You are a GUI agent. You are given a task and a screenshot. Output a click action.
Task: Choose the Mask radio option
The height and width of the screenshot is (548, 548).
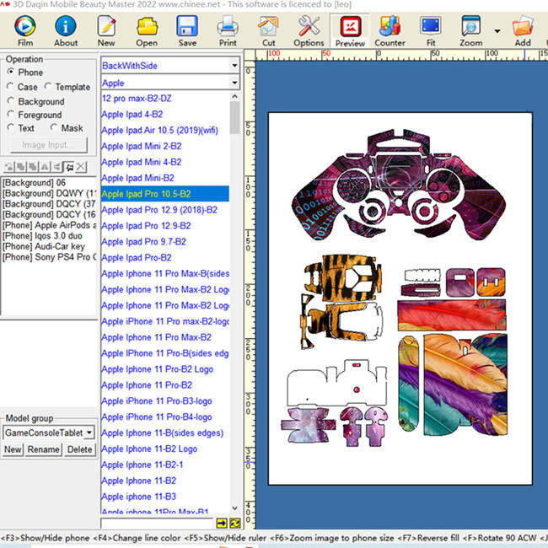[x=54, y=128]
